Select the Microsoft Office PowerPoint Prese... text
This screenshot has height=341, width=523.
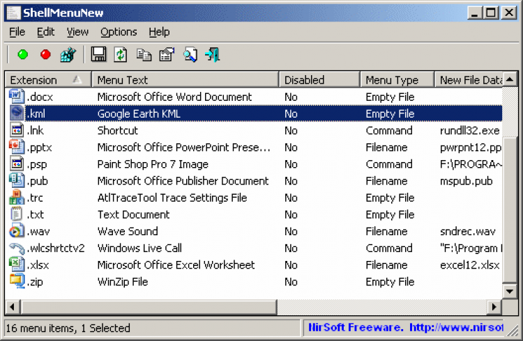coord(184,148)
